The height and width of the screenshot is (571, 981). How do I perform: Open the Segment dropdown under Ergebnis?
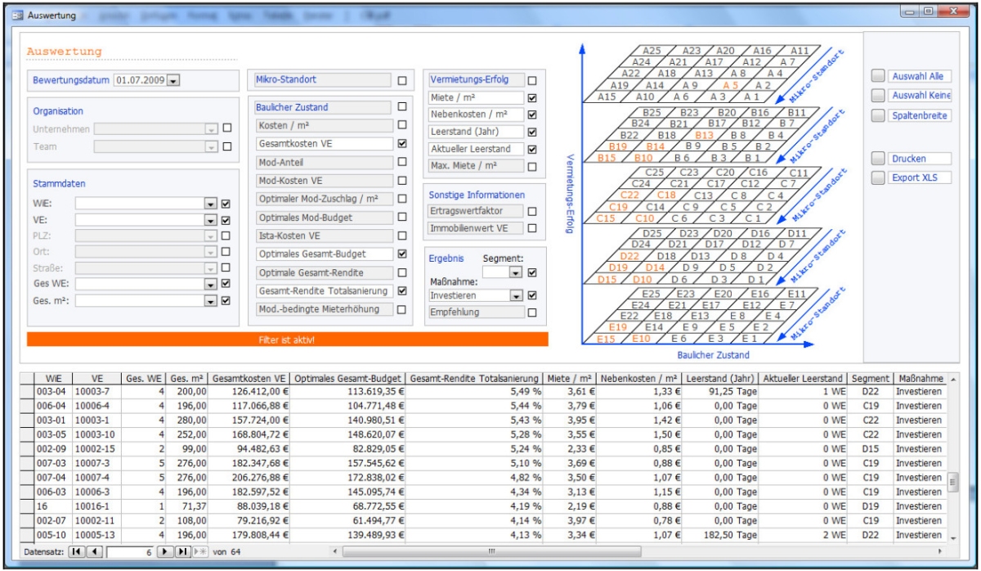(x=516, y=272)
